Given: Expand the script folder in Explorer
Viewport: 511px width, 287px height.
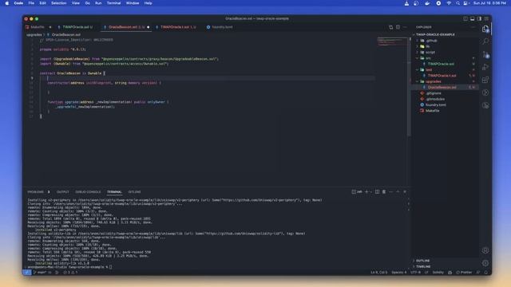Looking at the screenshot, I should point(430,52).
